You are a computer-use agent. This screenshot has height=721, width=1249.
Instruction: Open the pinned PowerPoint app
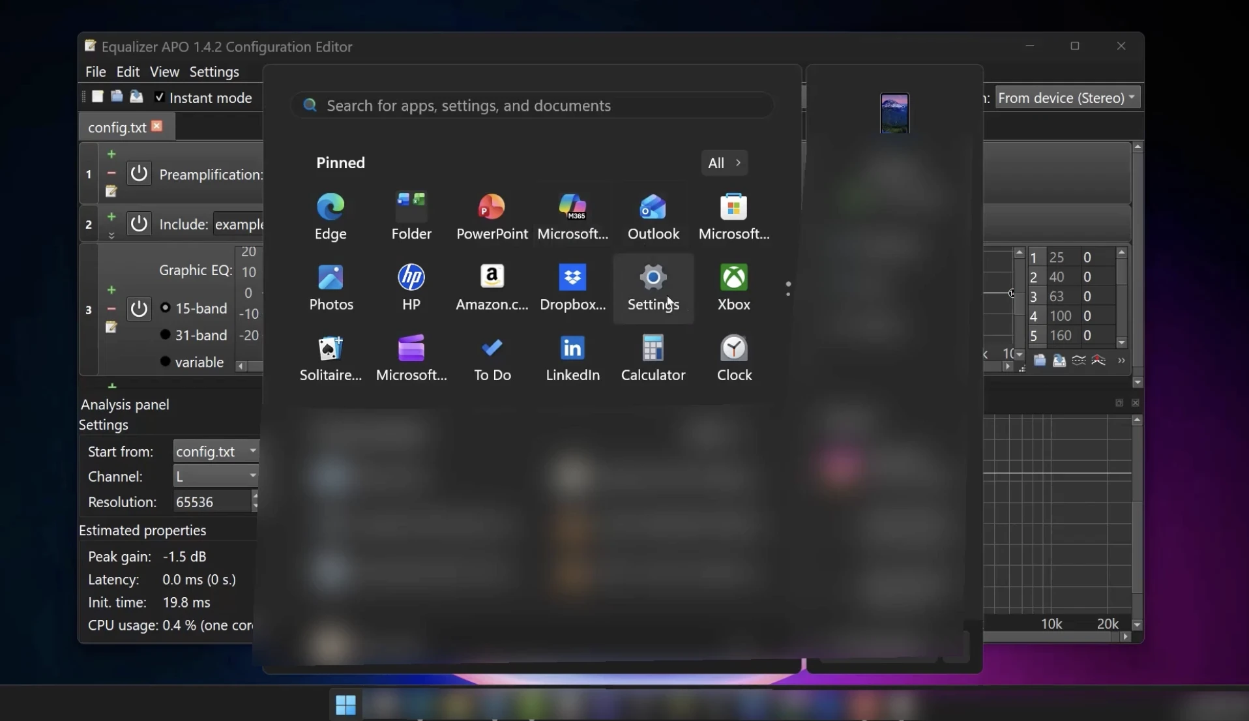pos(492,217)
